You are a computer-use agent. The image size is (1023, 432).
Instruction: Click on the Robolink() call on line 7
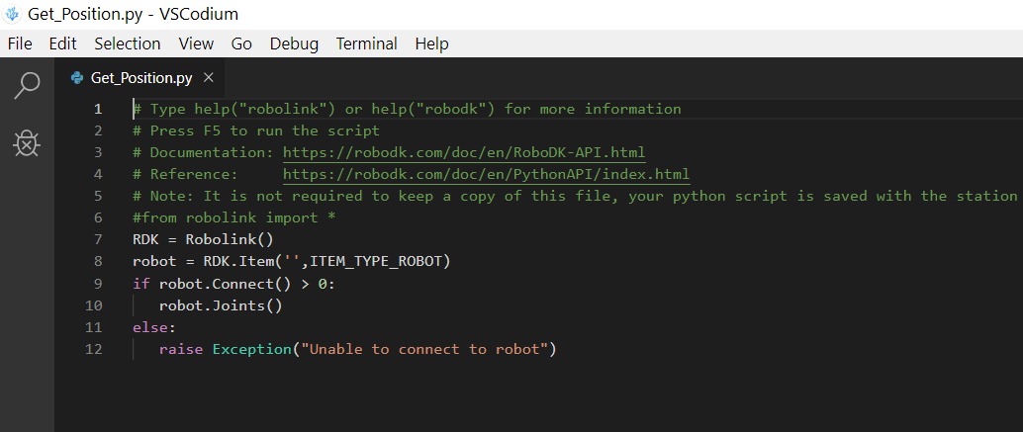(x=229, y=239)
